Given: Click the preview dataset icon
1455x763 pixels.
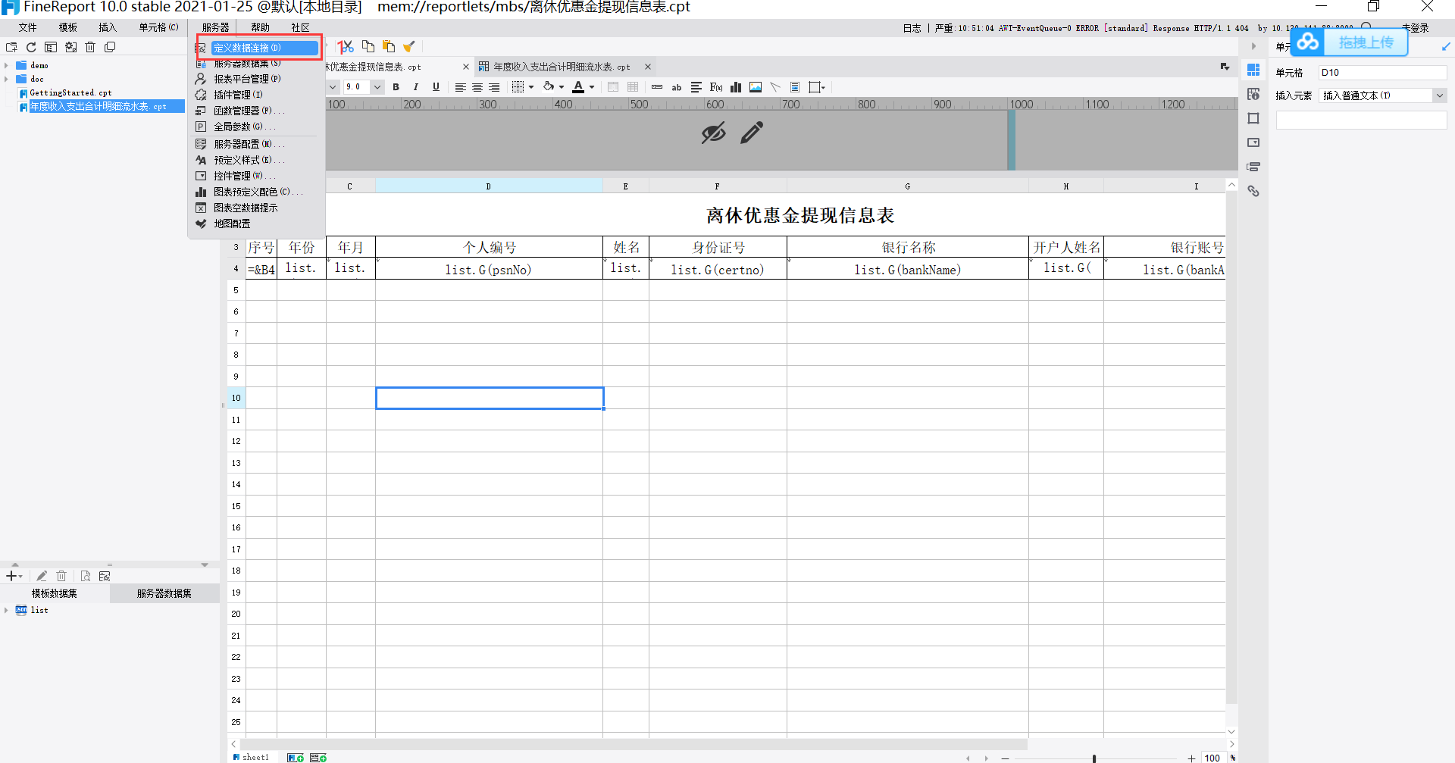Looking at the screenshot, I should (85, 576).
